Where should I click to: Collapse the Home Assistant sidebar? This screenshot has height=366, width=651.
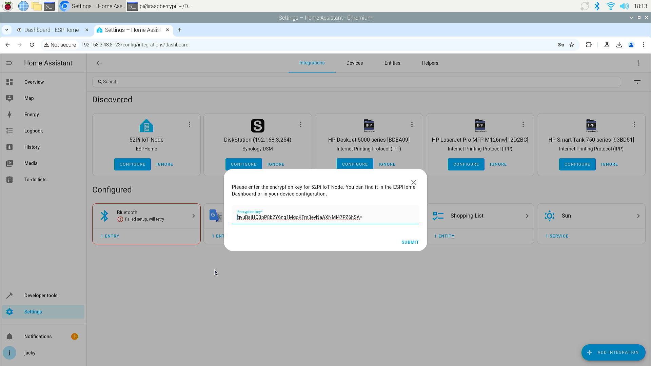tap(9, 63)
